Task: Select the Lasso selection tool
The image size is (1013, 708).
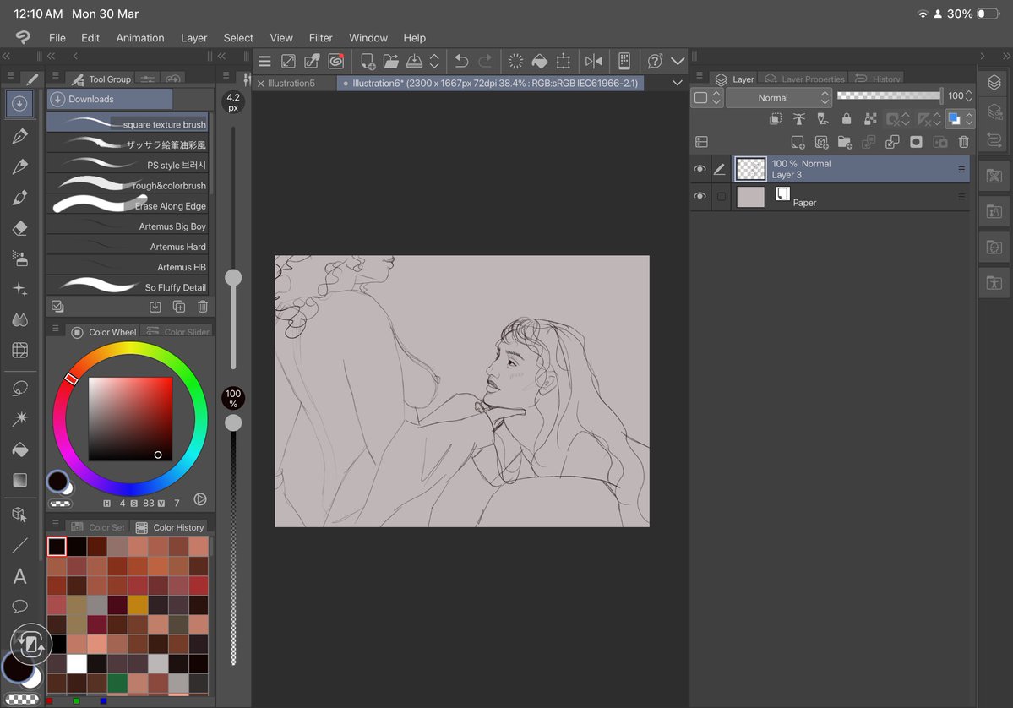Action: click(x=20, y=389)
